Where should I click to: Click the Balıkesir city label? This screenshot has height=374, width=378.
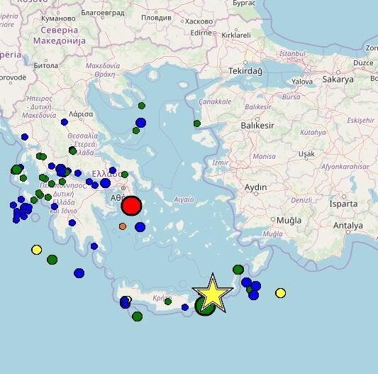click(x=257, y=126)
